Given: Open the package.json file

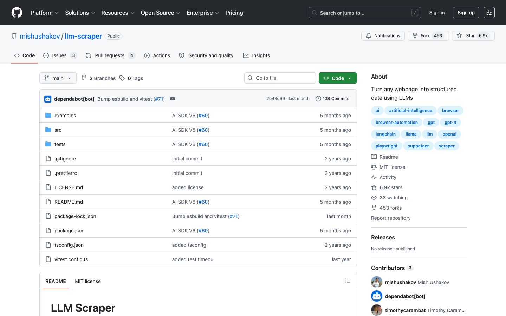Looking at the screenshot, I should [x=69, y=231].
